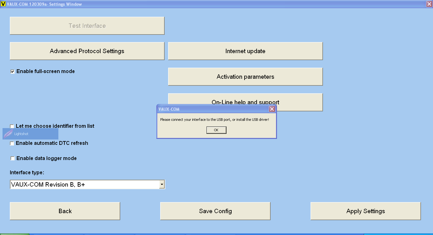Turn on data logger mode checkbox
This screenshot has width=433, height=235.
pos(13,158)
